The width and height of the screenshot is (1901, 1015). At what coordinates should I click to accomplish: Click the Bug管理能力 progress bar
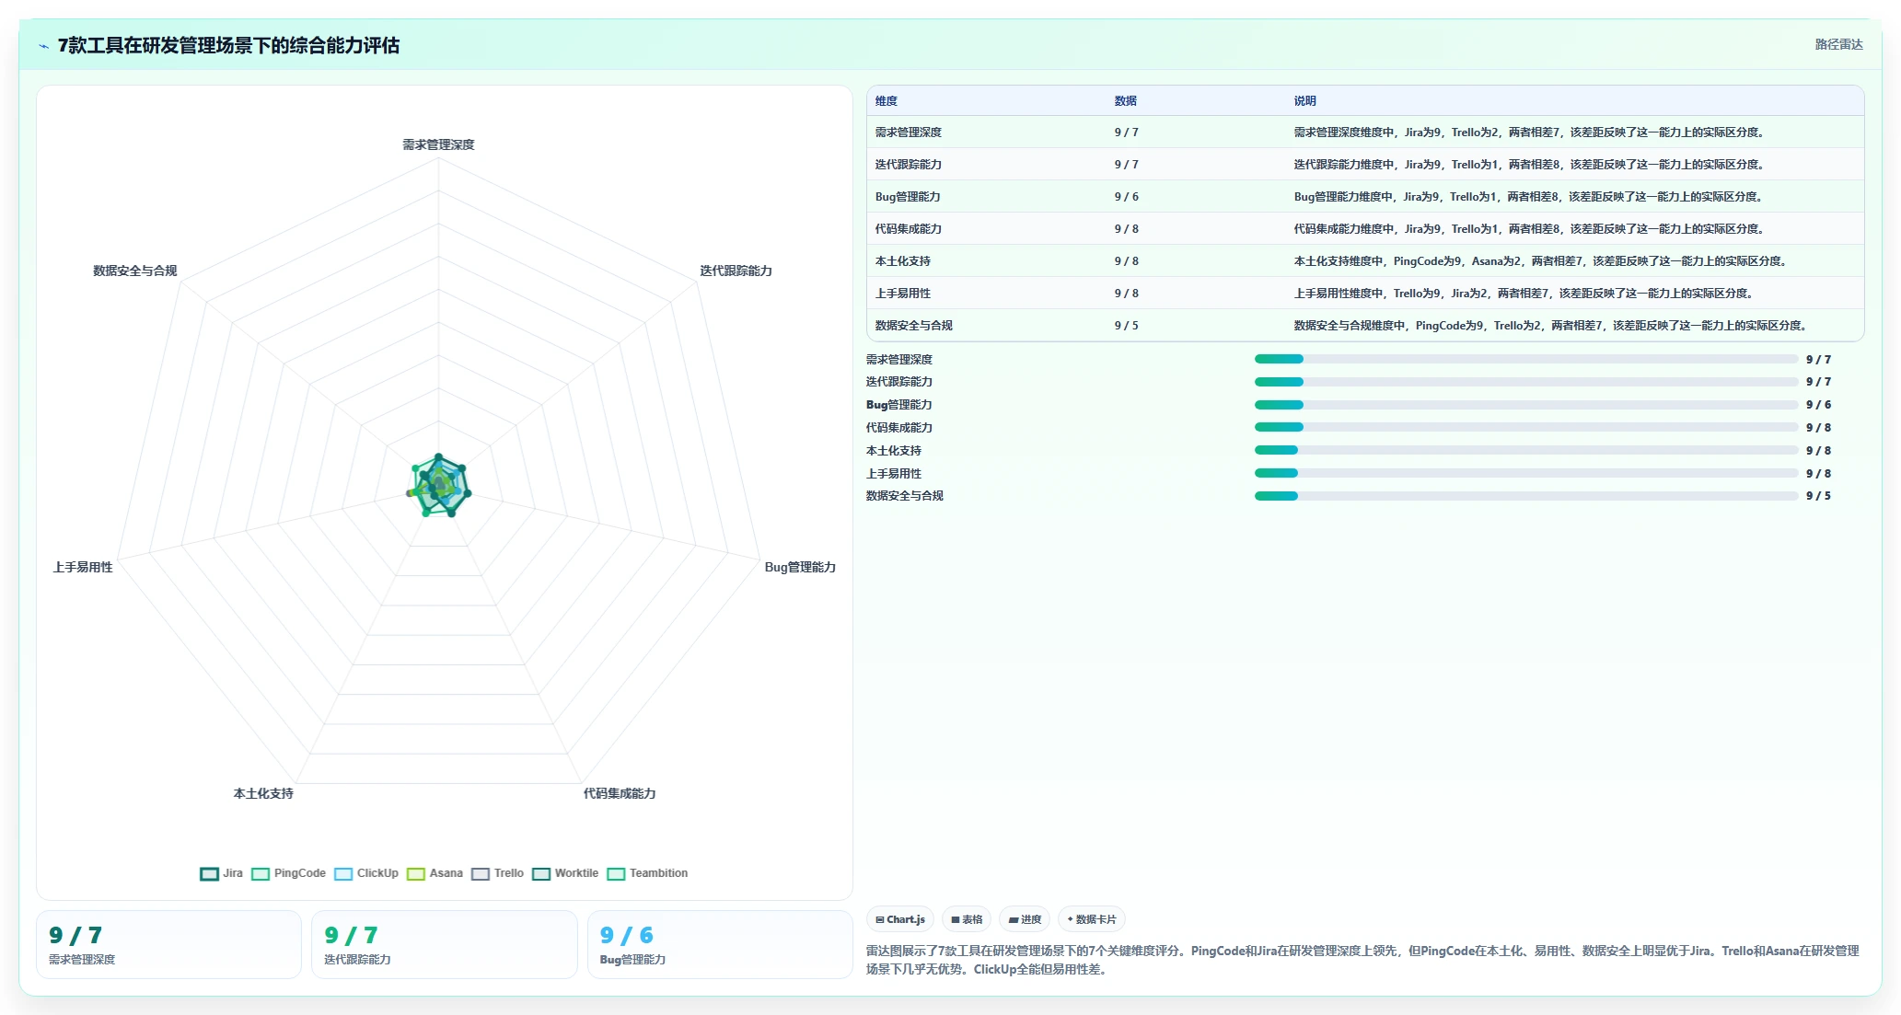(x=1525, y=405)
